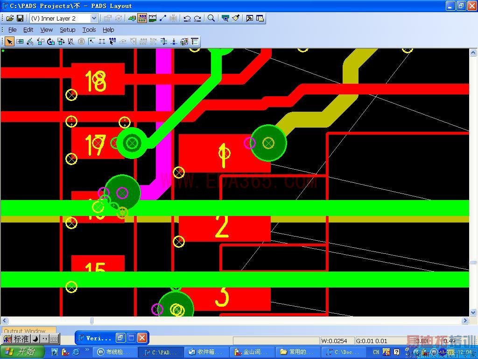Open the 金山词... taskbar window
Viewport: 478px width, 359px height.
click(252, 352)
